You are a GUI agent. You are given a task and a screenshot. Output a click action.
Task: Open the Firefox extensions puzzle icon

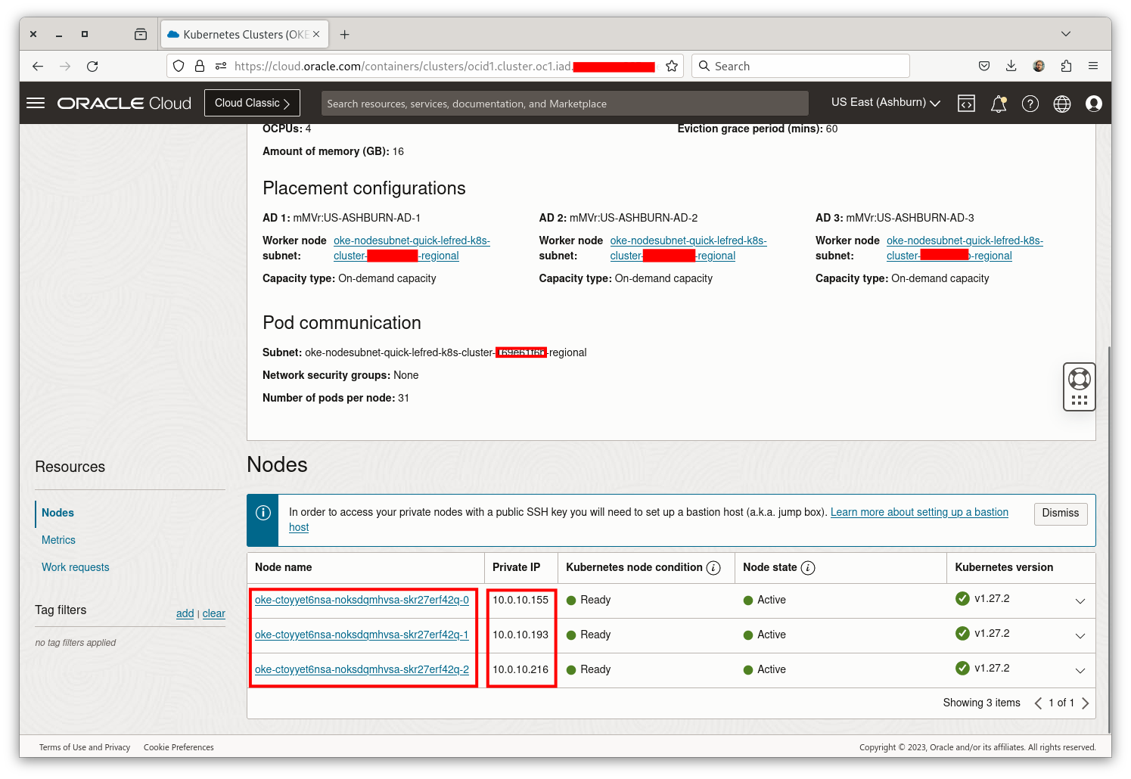(x=1066, y=67)
